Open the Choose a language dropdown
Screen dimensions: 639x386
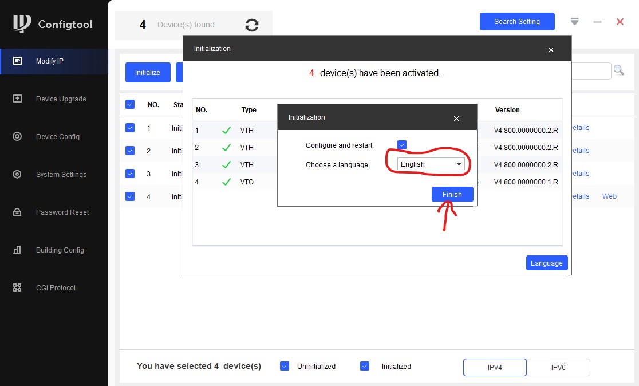[x=431, y=164]
